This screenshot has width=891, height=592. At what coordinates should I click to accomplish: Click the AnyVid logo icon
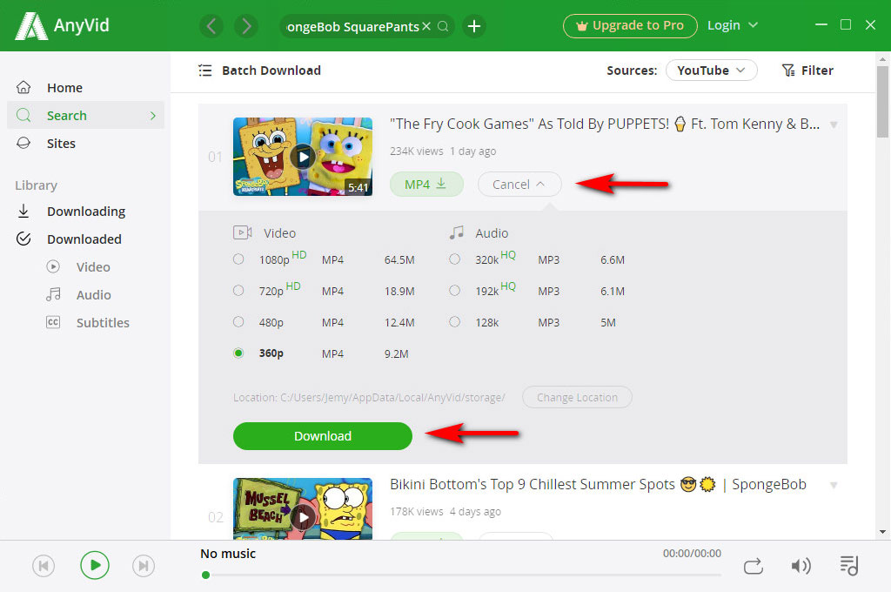(x=30, y=25)
